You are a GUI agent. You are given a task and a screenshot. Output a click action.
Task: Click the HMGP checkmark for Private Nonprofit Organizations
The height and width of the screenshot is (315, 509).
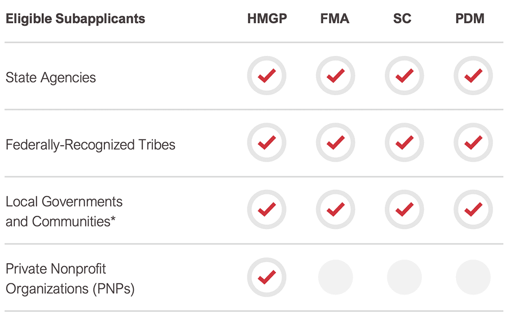click(x=267, y=277)
